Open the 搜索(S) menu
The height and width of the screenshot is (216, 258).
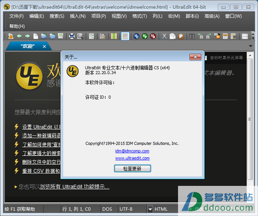coord(57,16)
